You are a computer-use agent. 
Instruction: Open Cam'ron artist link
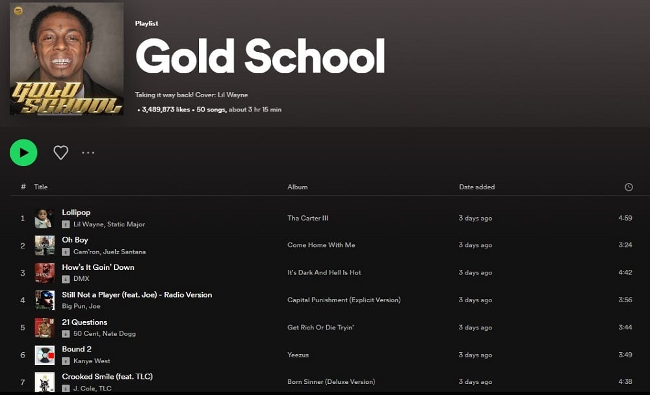coord(86,252)
